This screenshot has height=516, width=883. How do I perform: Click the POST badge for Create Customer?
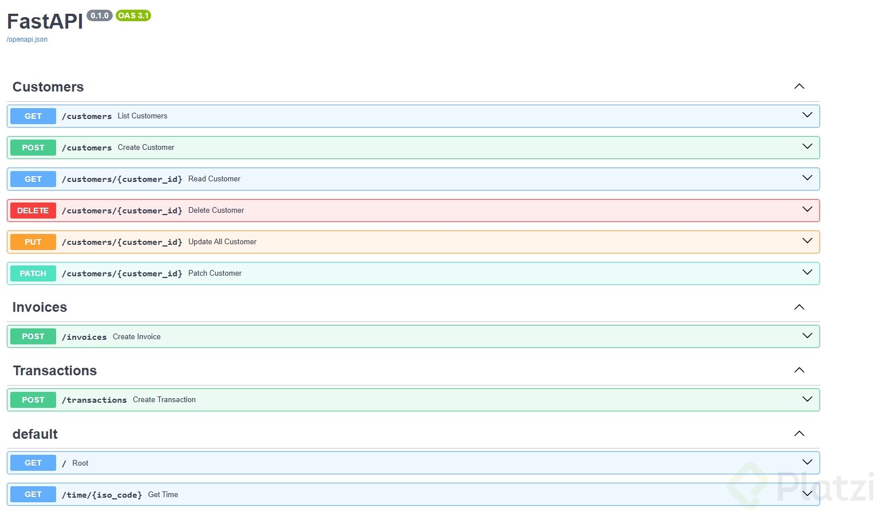point(33,148)
